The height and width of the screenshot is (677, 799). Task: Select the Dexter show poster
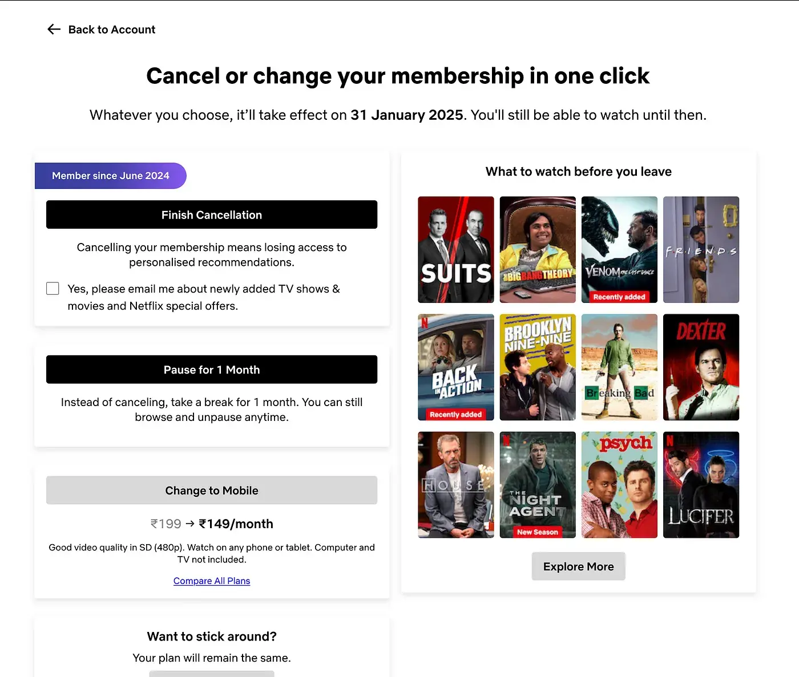click(x=701, y=367)
